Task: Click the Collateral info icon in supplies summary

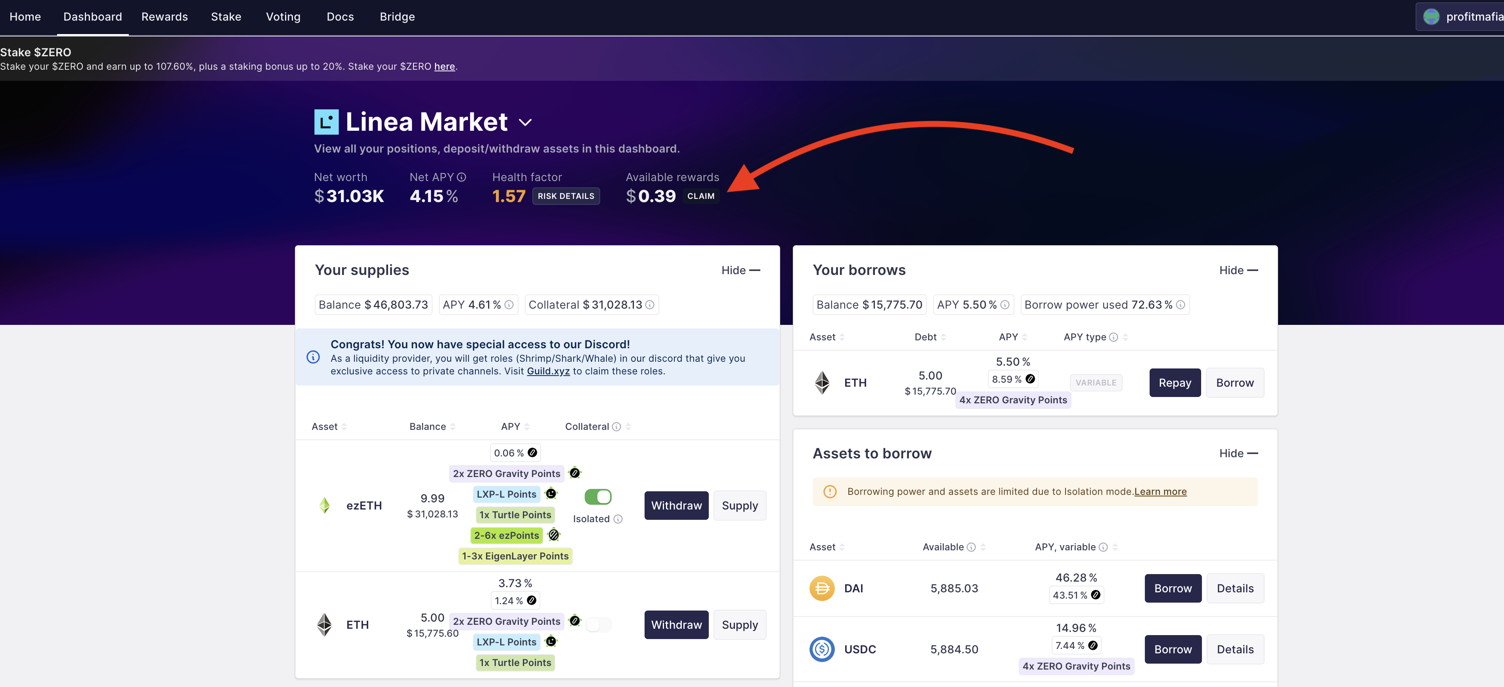Action: tap(649, 305)
